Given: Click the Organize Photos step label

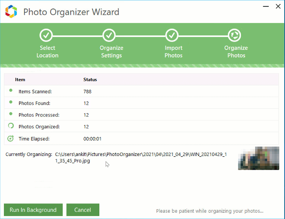Looking at the screenshot, I should 236,52.
